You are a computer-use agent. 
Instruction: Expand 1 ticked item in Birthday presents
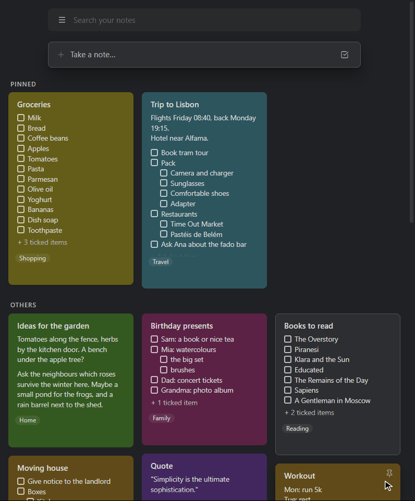tap(174, 403)
